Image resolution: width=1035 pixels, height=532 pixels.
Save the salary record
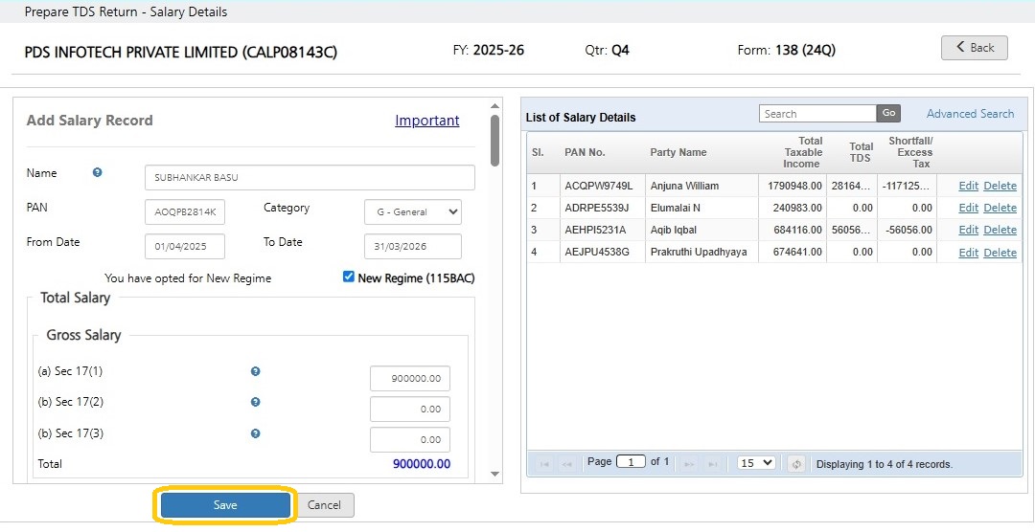coord(225,505)
